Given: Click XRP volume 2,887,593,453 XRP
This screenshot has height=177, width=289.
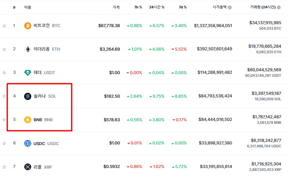Looking at the screenshot, I should point(265,170).
